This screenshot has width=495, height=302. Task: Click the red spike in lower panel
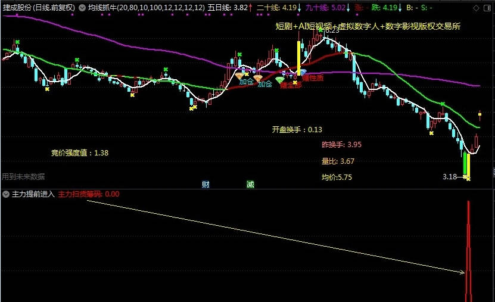pos(468,251)
